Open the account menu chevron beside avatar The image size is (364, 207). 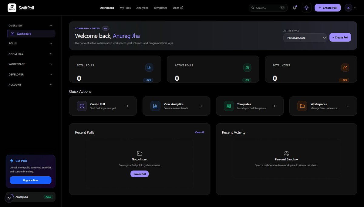[355, 8]
